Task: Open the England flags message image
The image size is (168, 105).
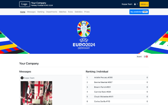Action: pos(36,93)
